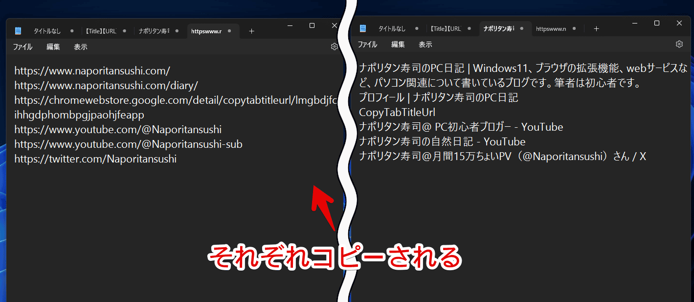694x302 pixels.
Task: Add a new tab in the left Notepad window
Action: pyautogui.click(x=251, y=31)
